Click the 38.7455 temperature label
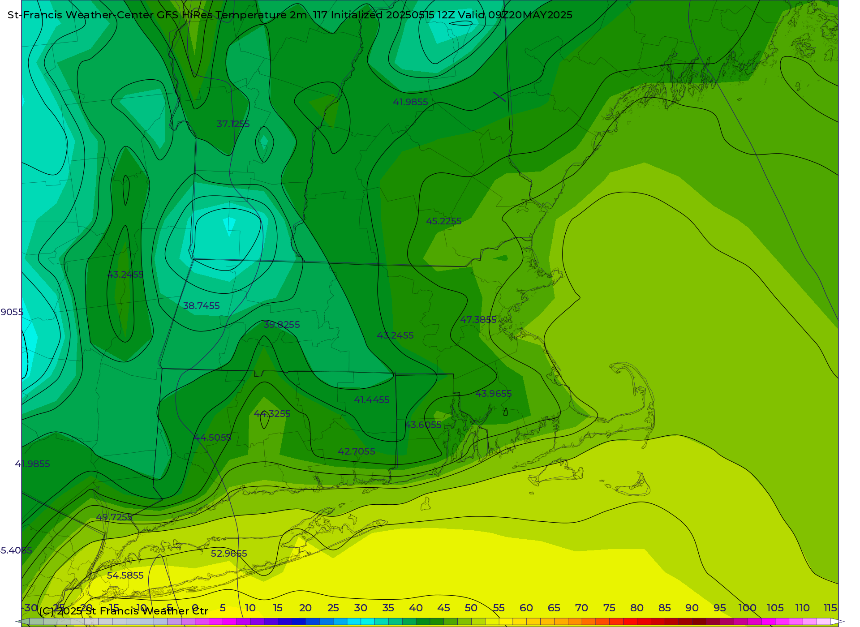This screenshot has width=860, height=627. pyautogui.click(x=201, y=306)
